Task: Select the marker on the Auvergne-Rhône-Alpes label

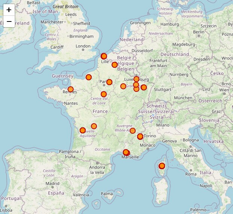Action: pyautogui.click(x=133, y=131)
